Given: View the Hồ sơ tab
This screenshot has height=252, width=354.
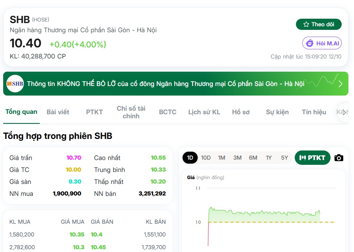Looking at the screenshot, I should (x=241, y=112).
